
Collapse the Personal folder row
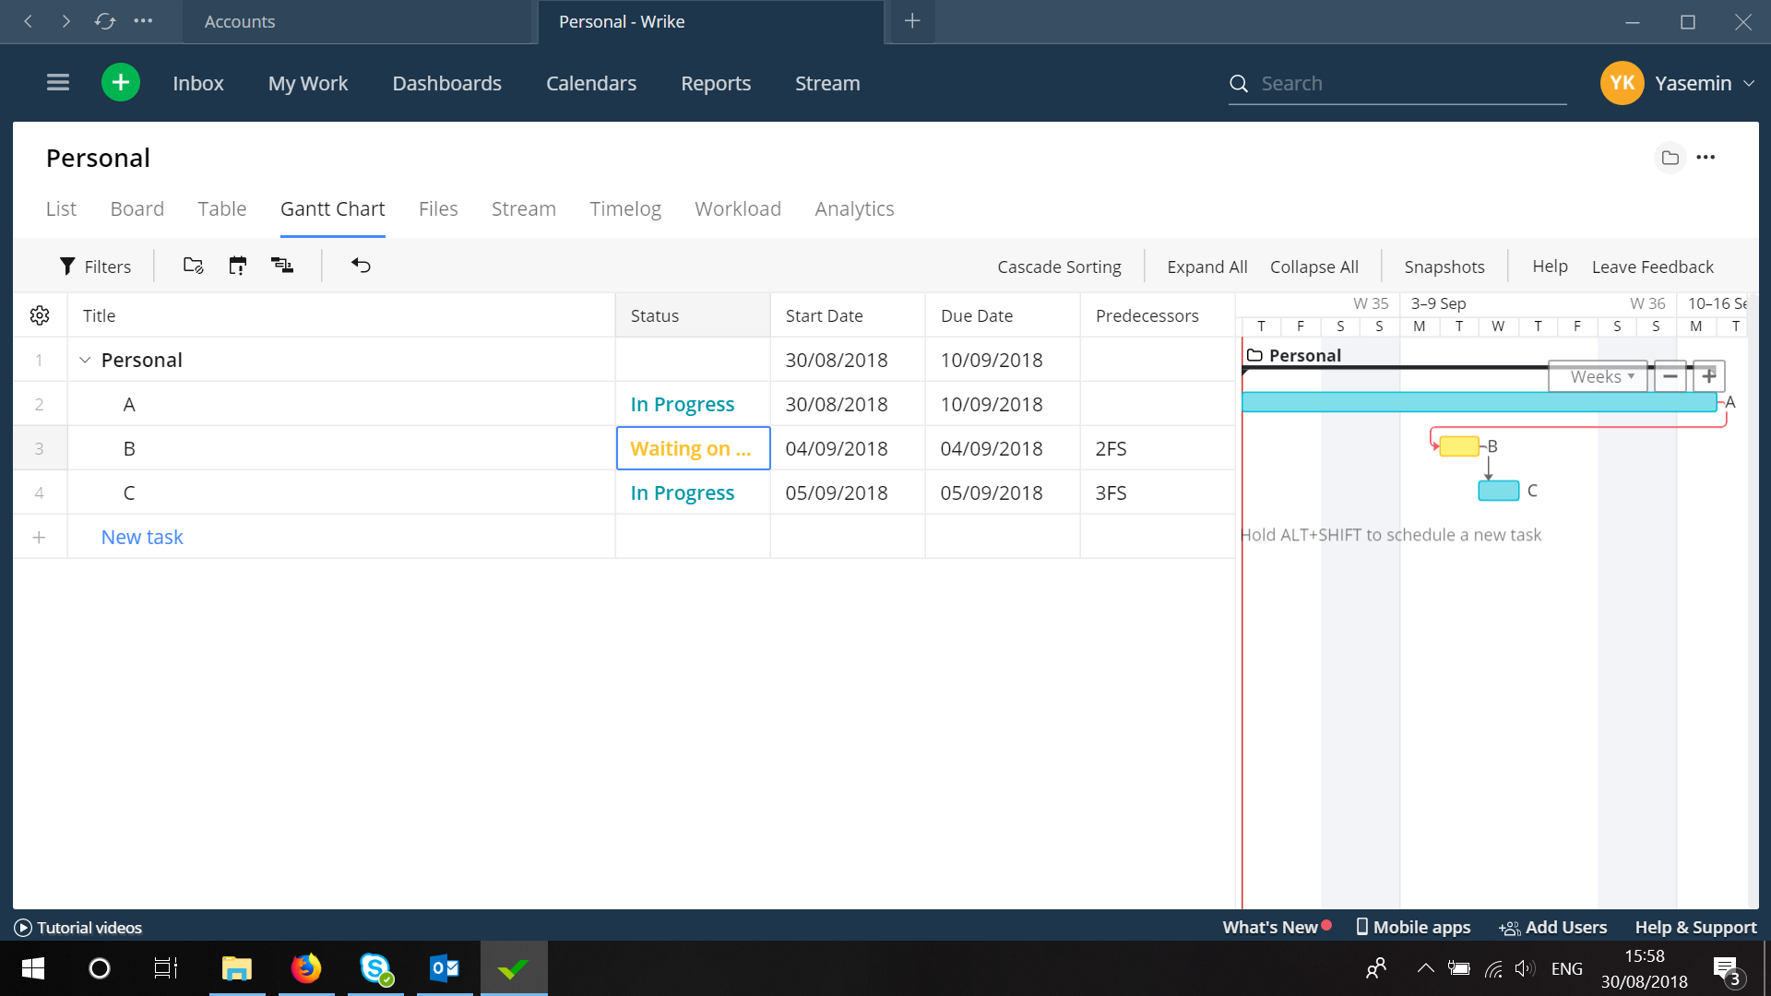(x=85, y=360)
